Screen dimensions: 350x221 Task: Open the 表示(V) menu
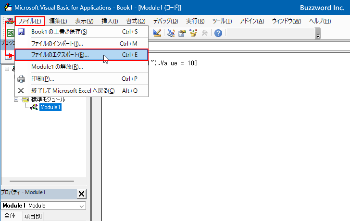pyautogui.click(x=84, y=21)
